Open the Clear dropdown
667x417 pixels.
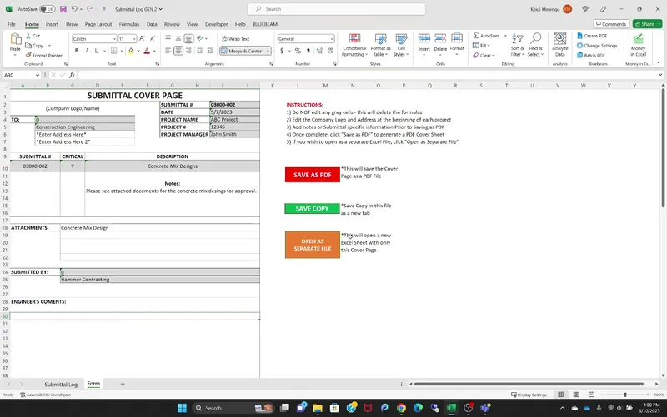[484, 55]
